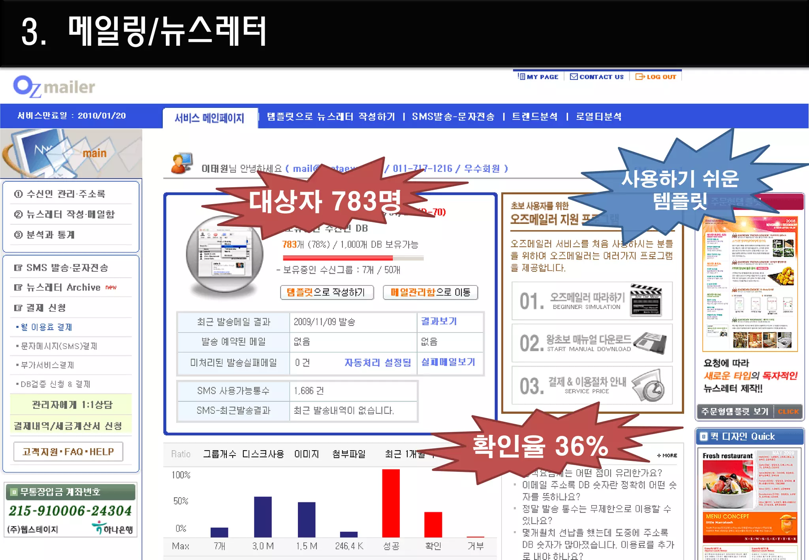Open 결제 신청 sidebar item
This screenshot has height=560, width=809.
(40, 308)
